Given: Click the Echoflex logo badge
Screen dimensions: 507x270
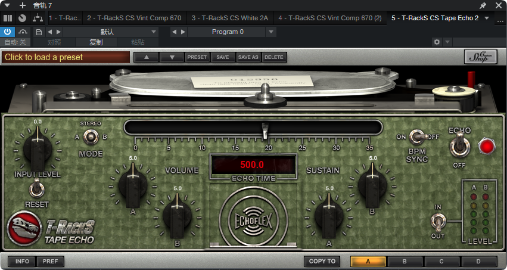Looking at the screenshot, I should (253, 221).
